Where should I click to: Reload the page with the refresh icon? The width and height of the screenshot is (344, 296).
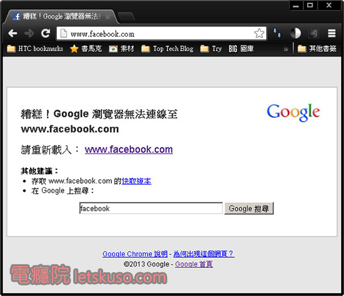46,33
